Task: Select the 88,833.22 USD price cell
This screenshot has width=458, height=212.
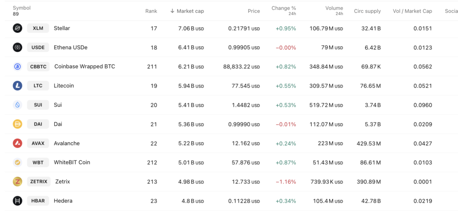Action: (242, 67)
